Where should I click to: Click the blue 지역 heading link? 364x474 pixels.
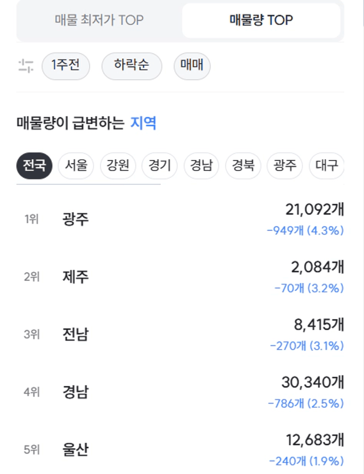[143, 123]
